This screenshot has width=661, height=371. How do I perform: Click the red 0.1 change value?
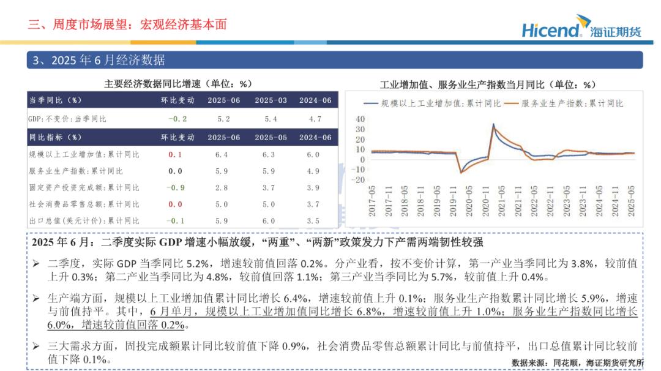click(x=175, y=155)
